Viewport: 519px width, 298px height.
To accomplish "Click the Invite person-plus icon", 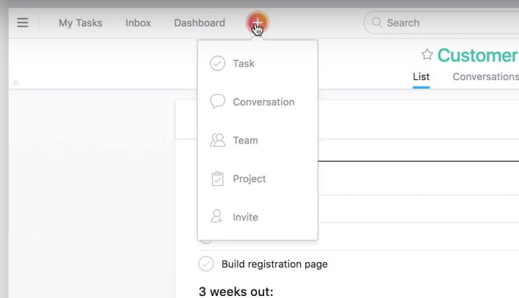I will (217, 216).
